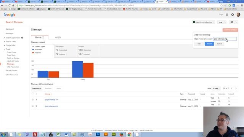244x137 pixels.
Task: Click the Submit button in Add/Test Sitemap
Action: [209, 44]
